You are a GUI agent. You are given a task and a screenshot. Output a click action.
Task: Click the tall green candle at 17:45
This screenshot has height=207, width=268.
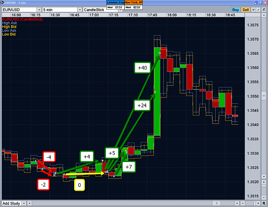pos(157,91)
